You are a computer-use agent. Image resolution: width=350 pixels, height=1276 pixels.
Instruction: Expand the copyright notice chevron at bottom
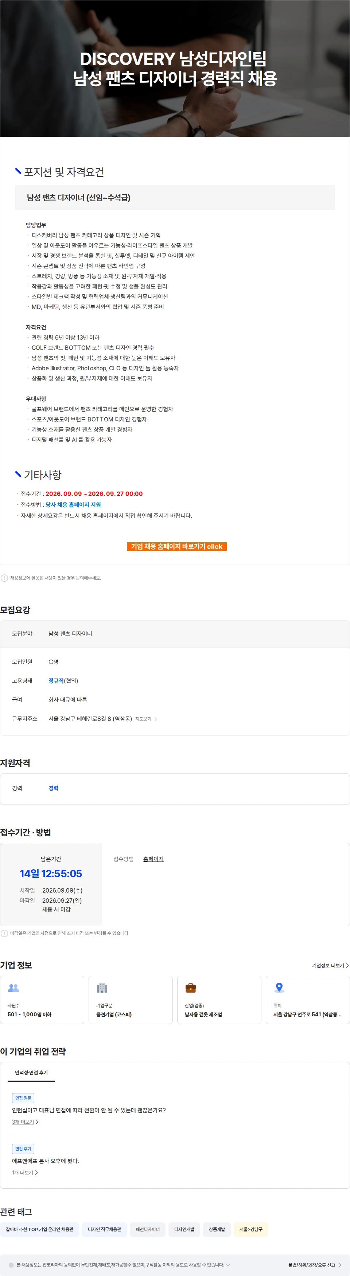coord(228,1265)
